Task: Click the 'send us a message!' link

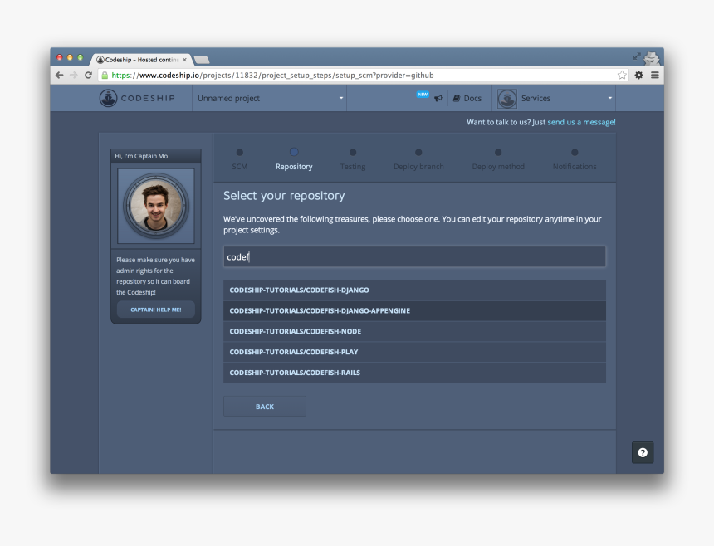Action: coord(581,122)
